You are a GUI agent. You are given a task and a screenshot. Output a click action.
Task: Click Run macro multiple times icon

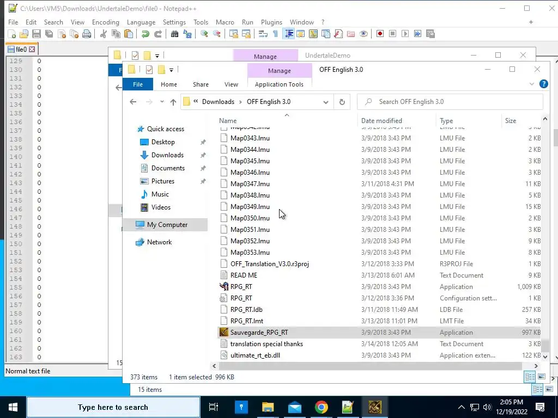pos(418,34)
